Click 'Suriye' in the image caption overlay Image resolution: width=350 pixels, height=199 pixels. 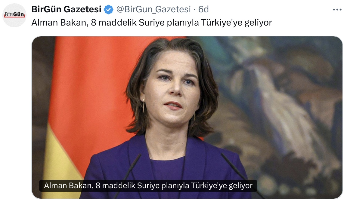148,186
